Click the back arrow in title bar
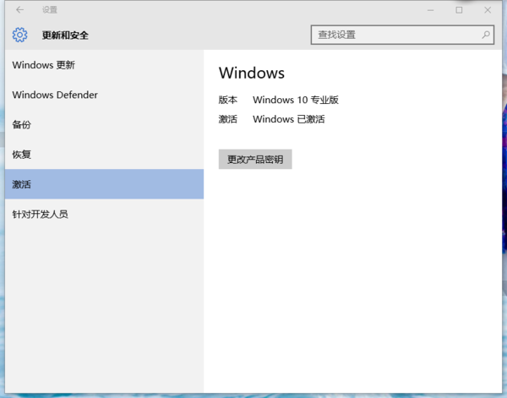 20,10
